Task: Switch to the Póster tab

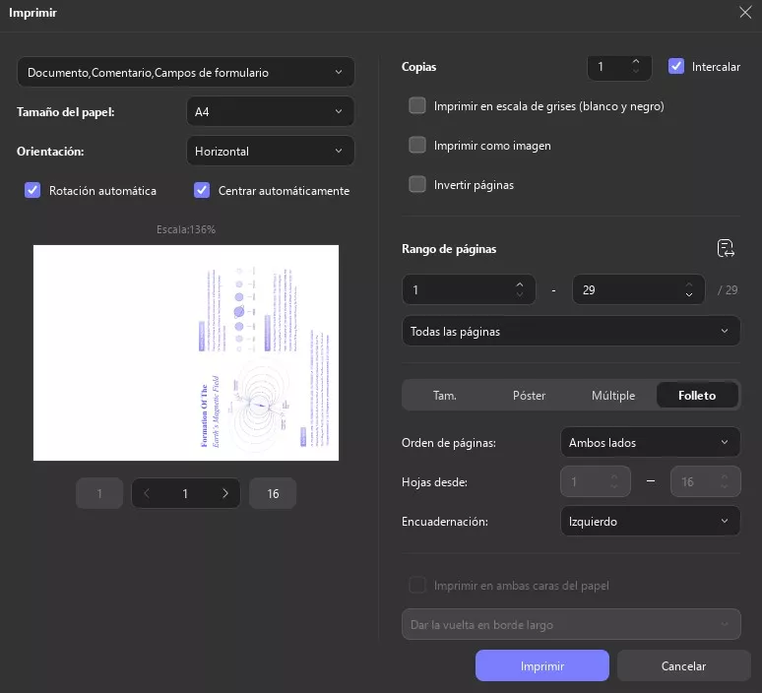Action: [529, 395]
